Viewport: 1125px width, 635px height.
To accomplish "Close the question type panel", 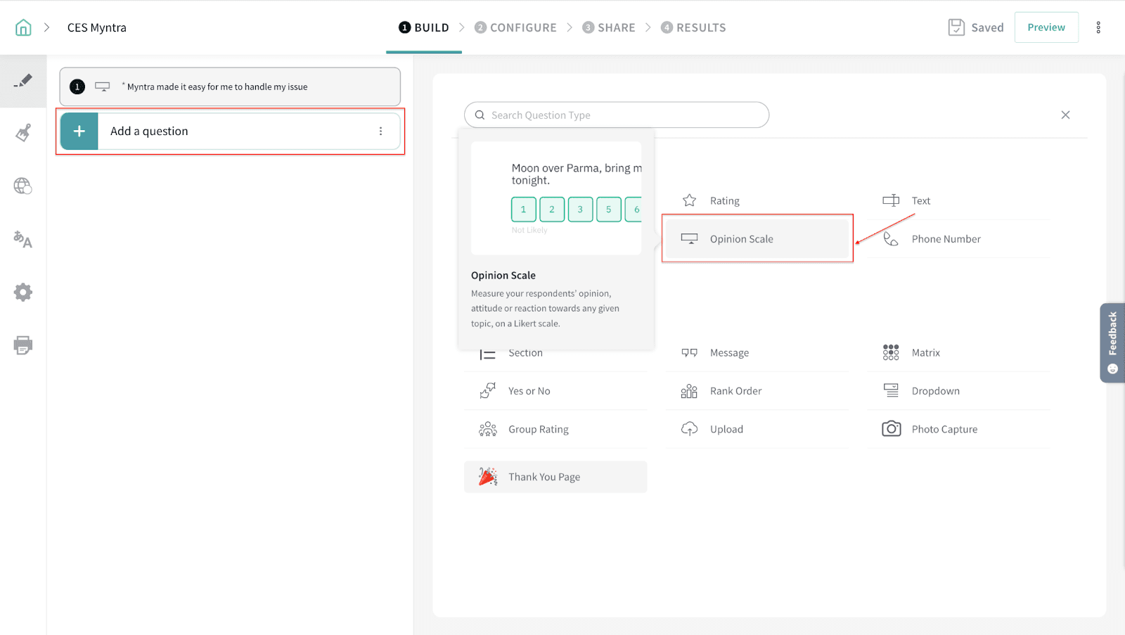I will pos(1065,115).
